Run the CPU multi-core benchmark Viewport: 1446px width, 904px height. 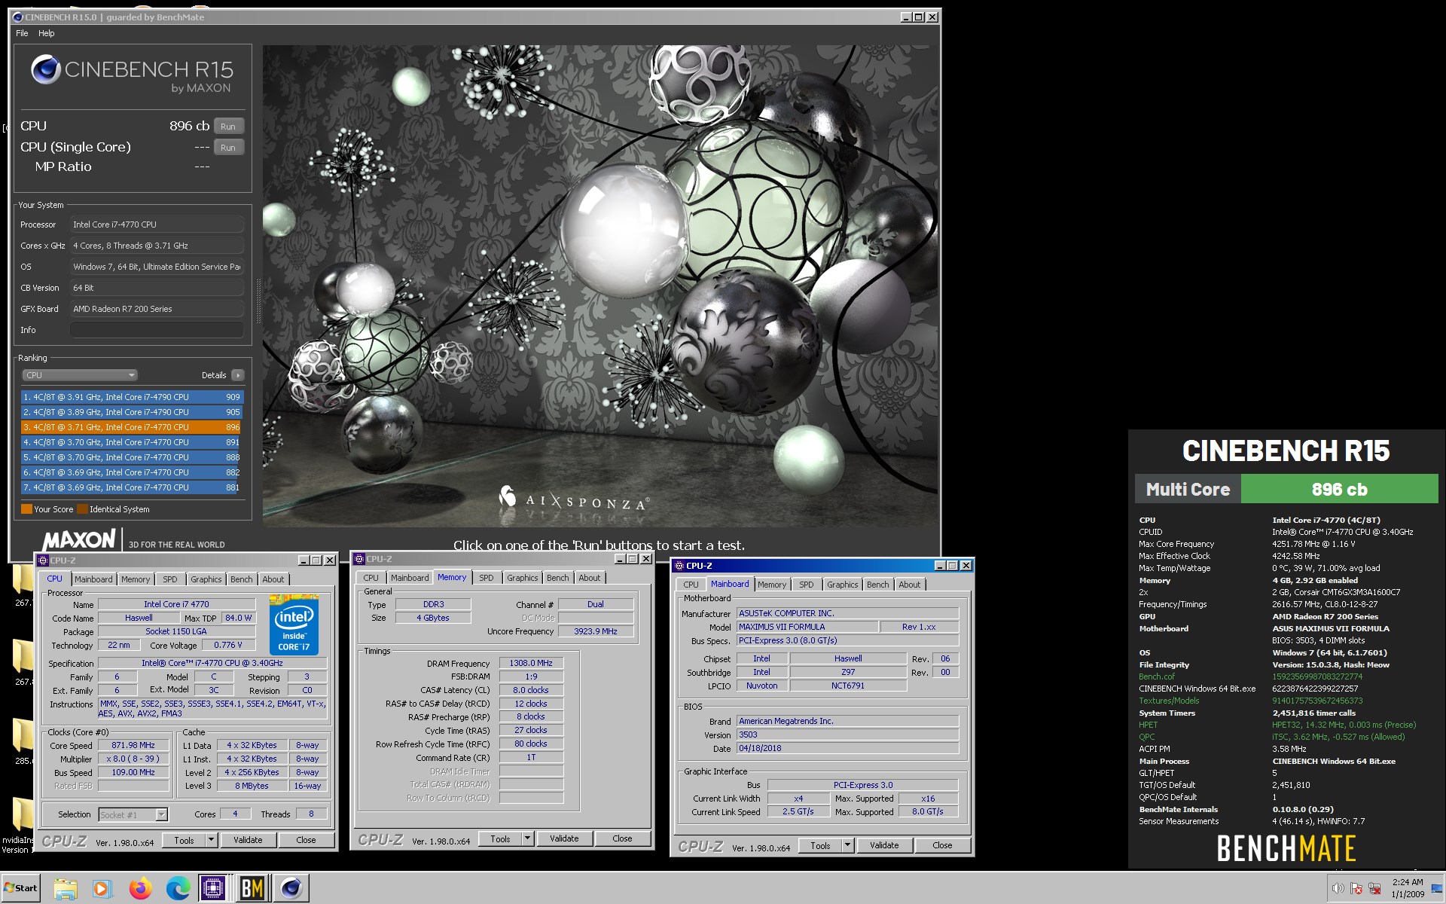coord(229,127)
